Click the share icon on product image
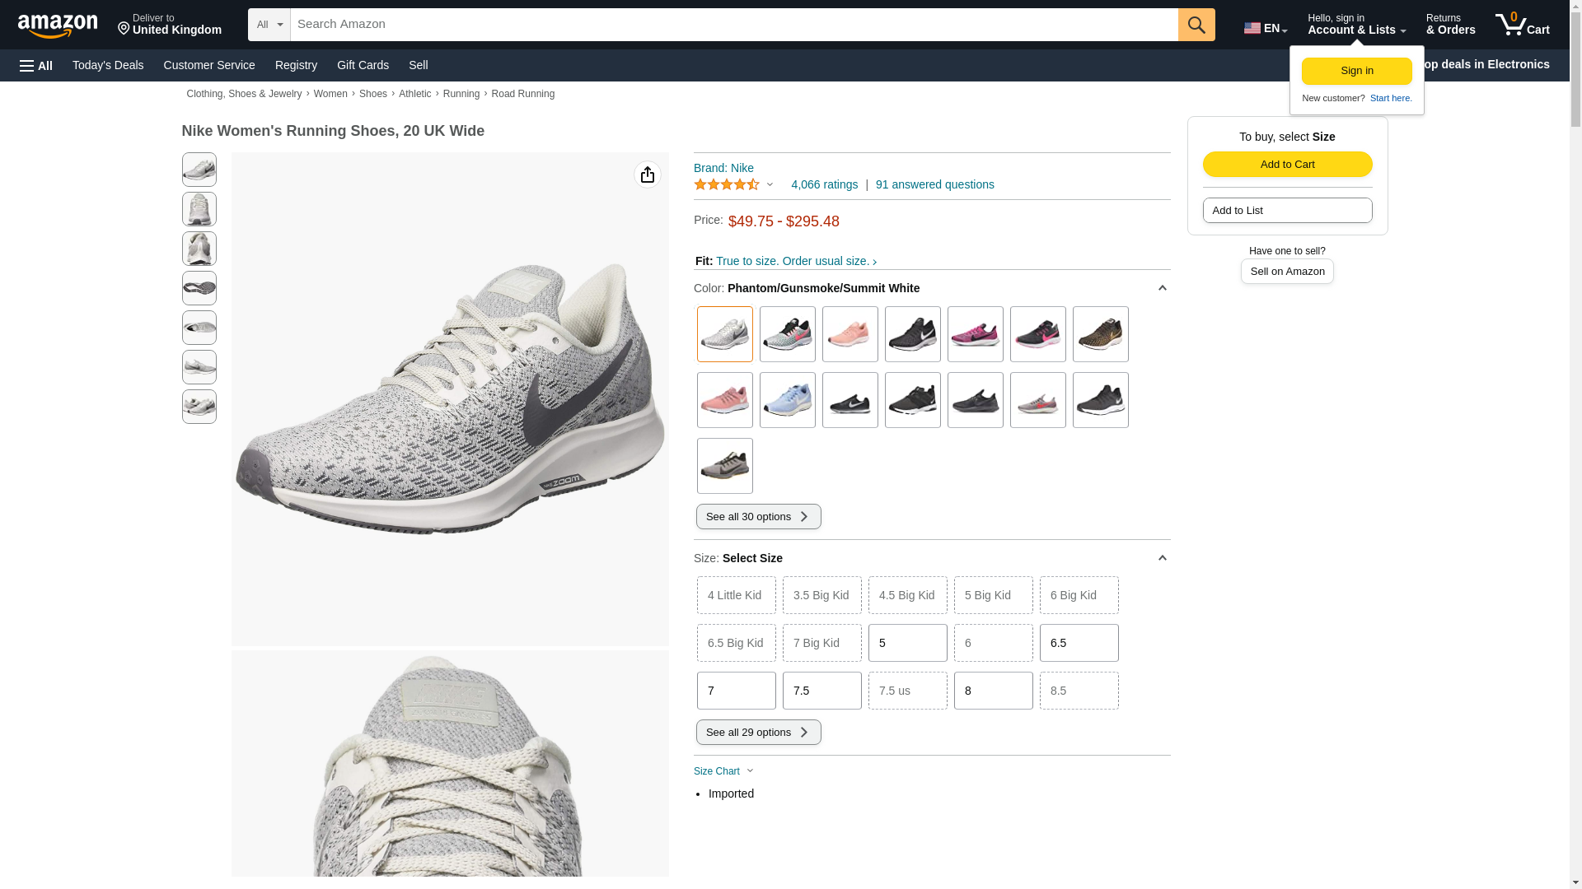This screenshot has width=1582, height=889. click(648, 175)
